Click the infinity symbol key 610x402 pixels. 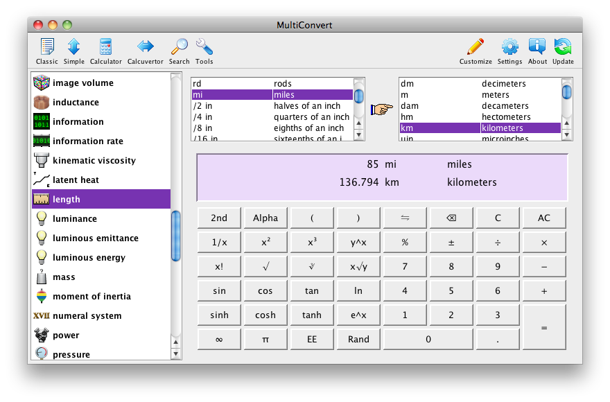[x=219, y=340]
